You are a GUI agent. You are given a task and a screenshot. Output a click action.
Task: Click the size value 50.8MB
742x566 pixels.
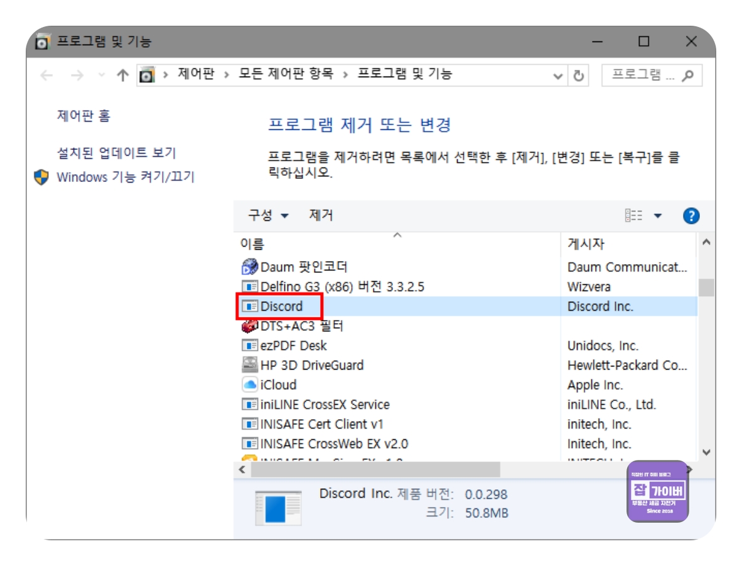[x=487, y=513]
